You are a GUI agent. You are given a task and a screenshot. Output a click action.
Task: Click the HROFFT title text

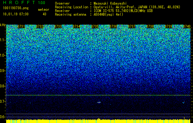pos(19,2)
